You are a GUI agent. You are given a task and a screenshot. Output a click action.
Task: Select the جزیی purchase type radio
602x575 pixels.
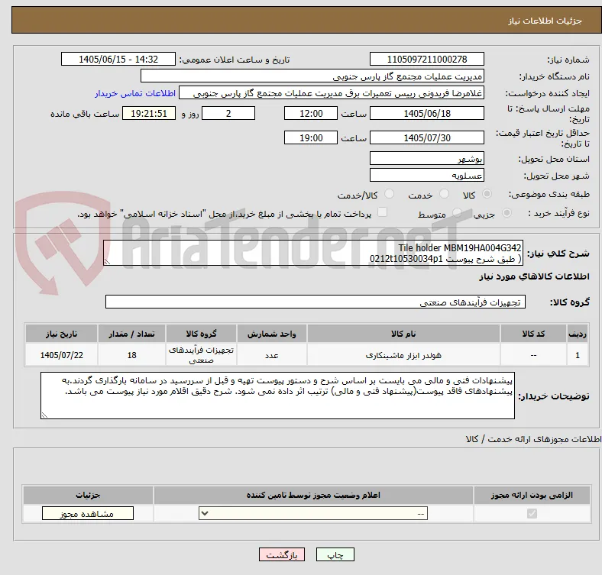[507, 213]
